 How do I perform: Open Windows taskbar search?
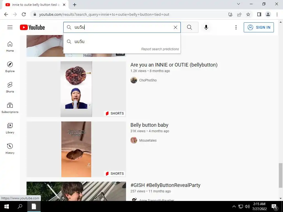click(x=20, y=206)
